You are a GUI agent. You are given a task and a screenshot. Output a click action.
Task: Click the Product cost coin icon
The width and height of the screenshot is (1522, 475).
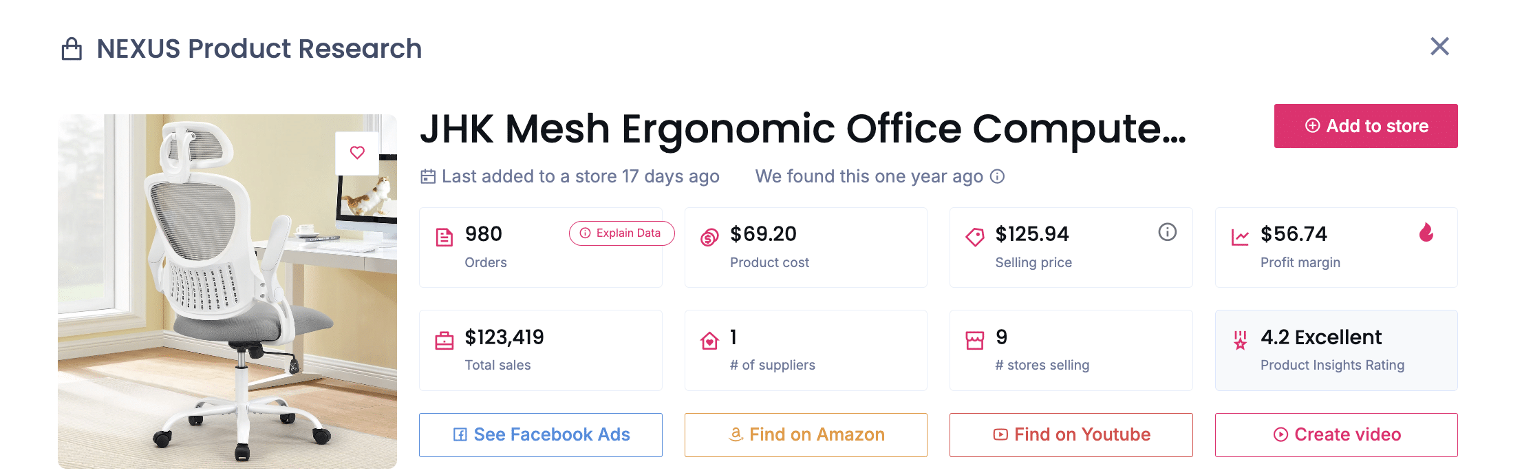(709, 237)
